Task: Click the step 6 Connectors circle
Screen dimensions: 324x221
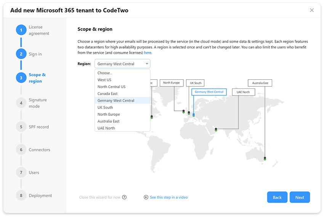Action: 21,149
